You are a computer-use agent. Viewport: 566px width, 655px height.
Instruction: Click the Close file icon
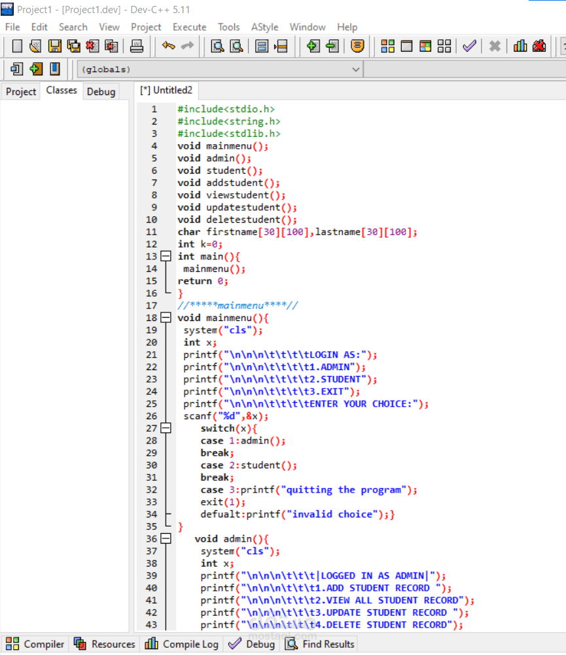(x=92, y=46)
